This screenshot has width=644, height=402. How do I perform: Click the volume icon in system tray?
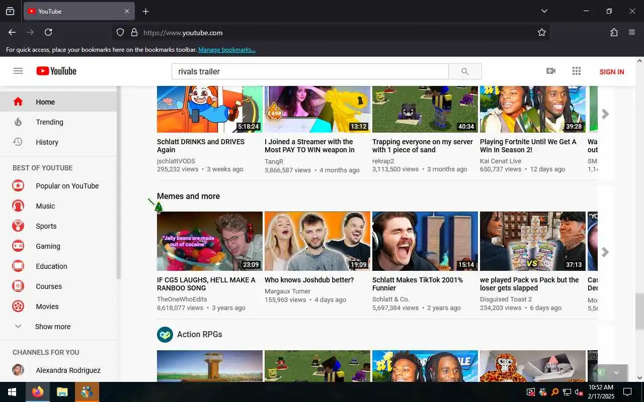579,392
